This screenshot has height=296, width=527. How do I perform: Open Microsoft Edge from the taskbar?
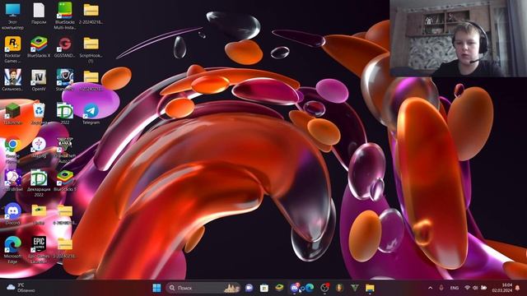click(x=310, y=288)
